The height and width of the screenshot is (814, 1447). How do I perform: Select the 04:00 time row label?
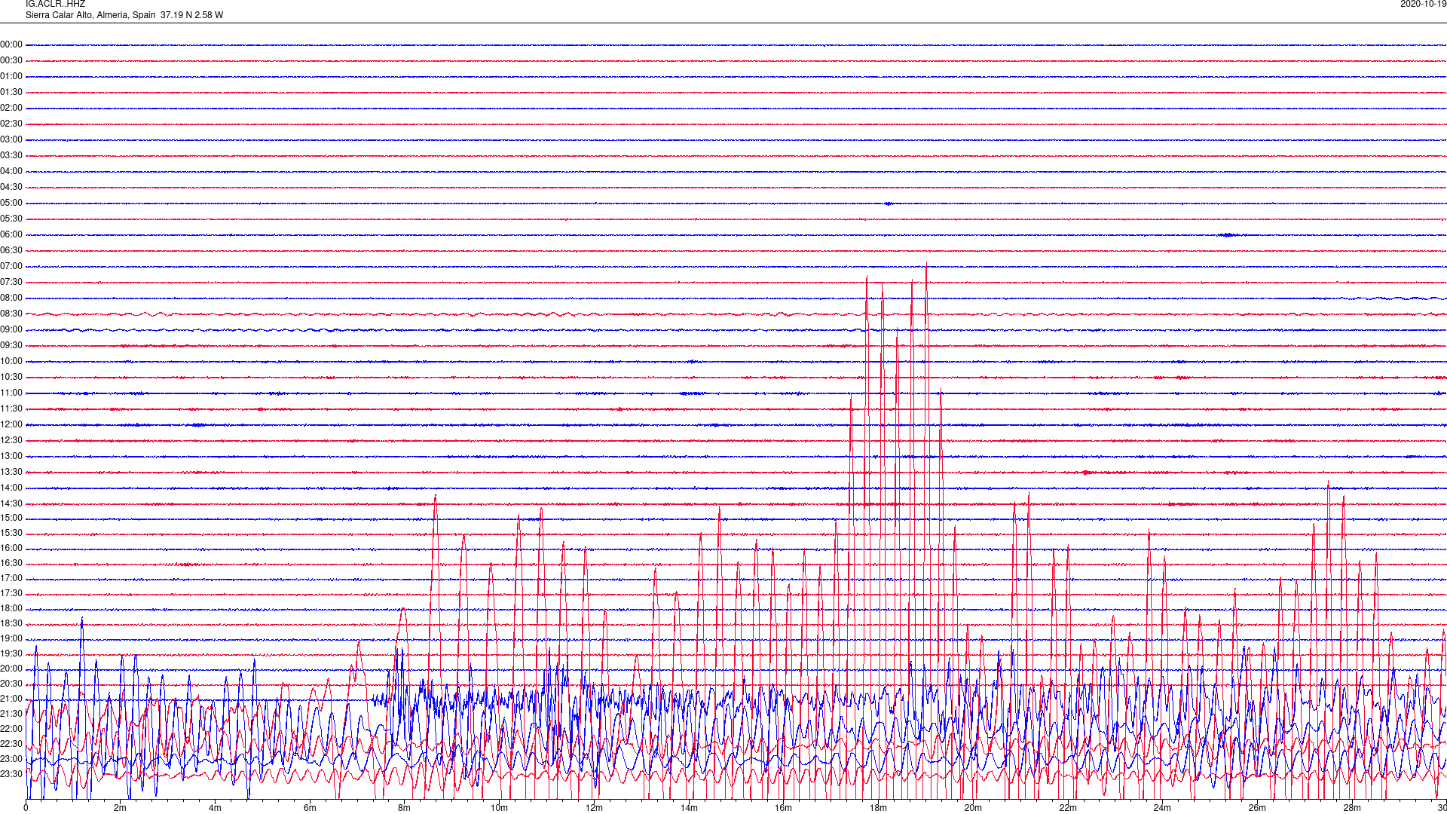[11, 171]
